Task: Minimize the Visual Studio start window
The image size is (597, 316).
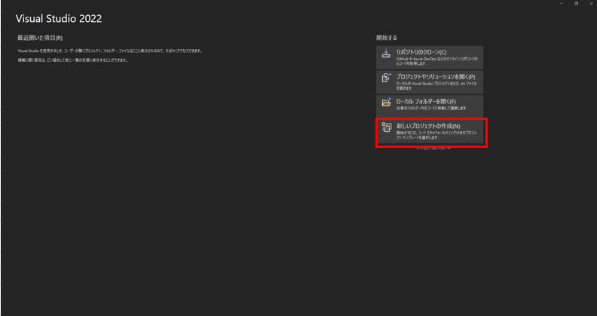Action: [562, 4]
